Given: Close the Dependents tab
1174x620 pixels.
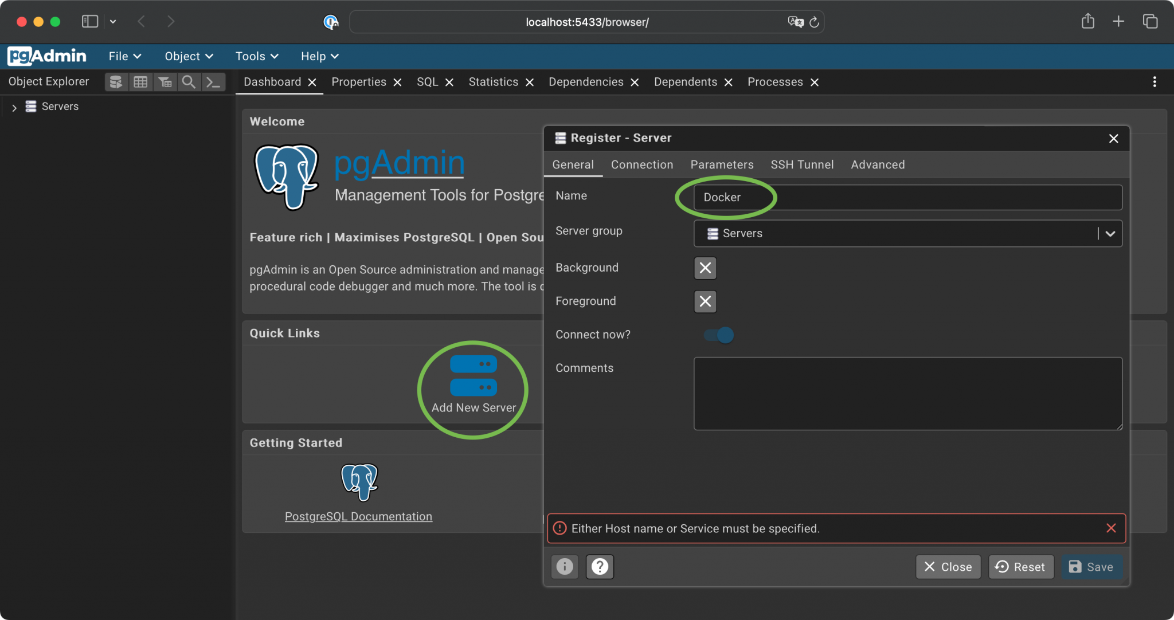Looking at the screenshot, I should coord(729,83).
